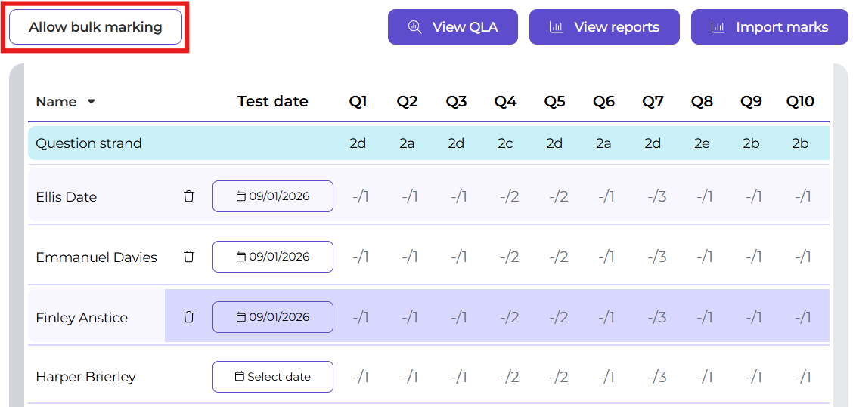
Task: Select the Q1 column header
Action: (x=358, y=102)
